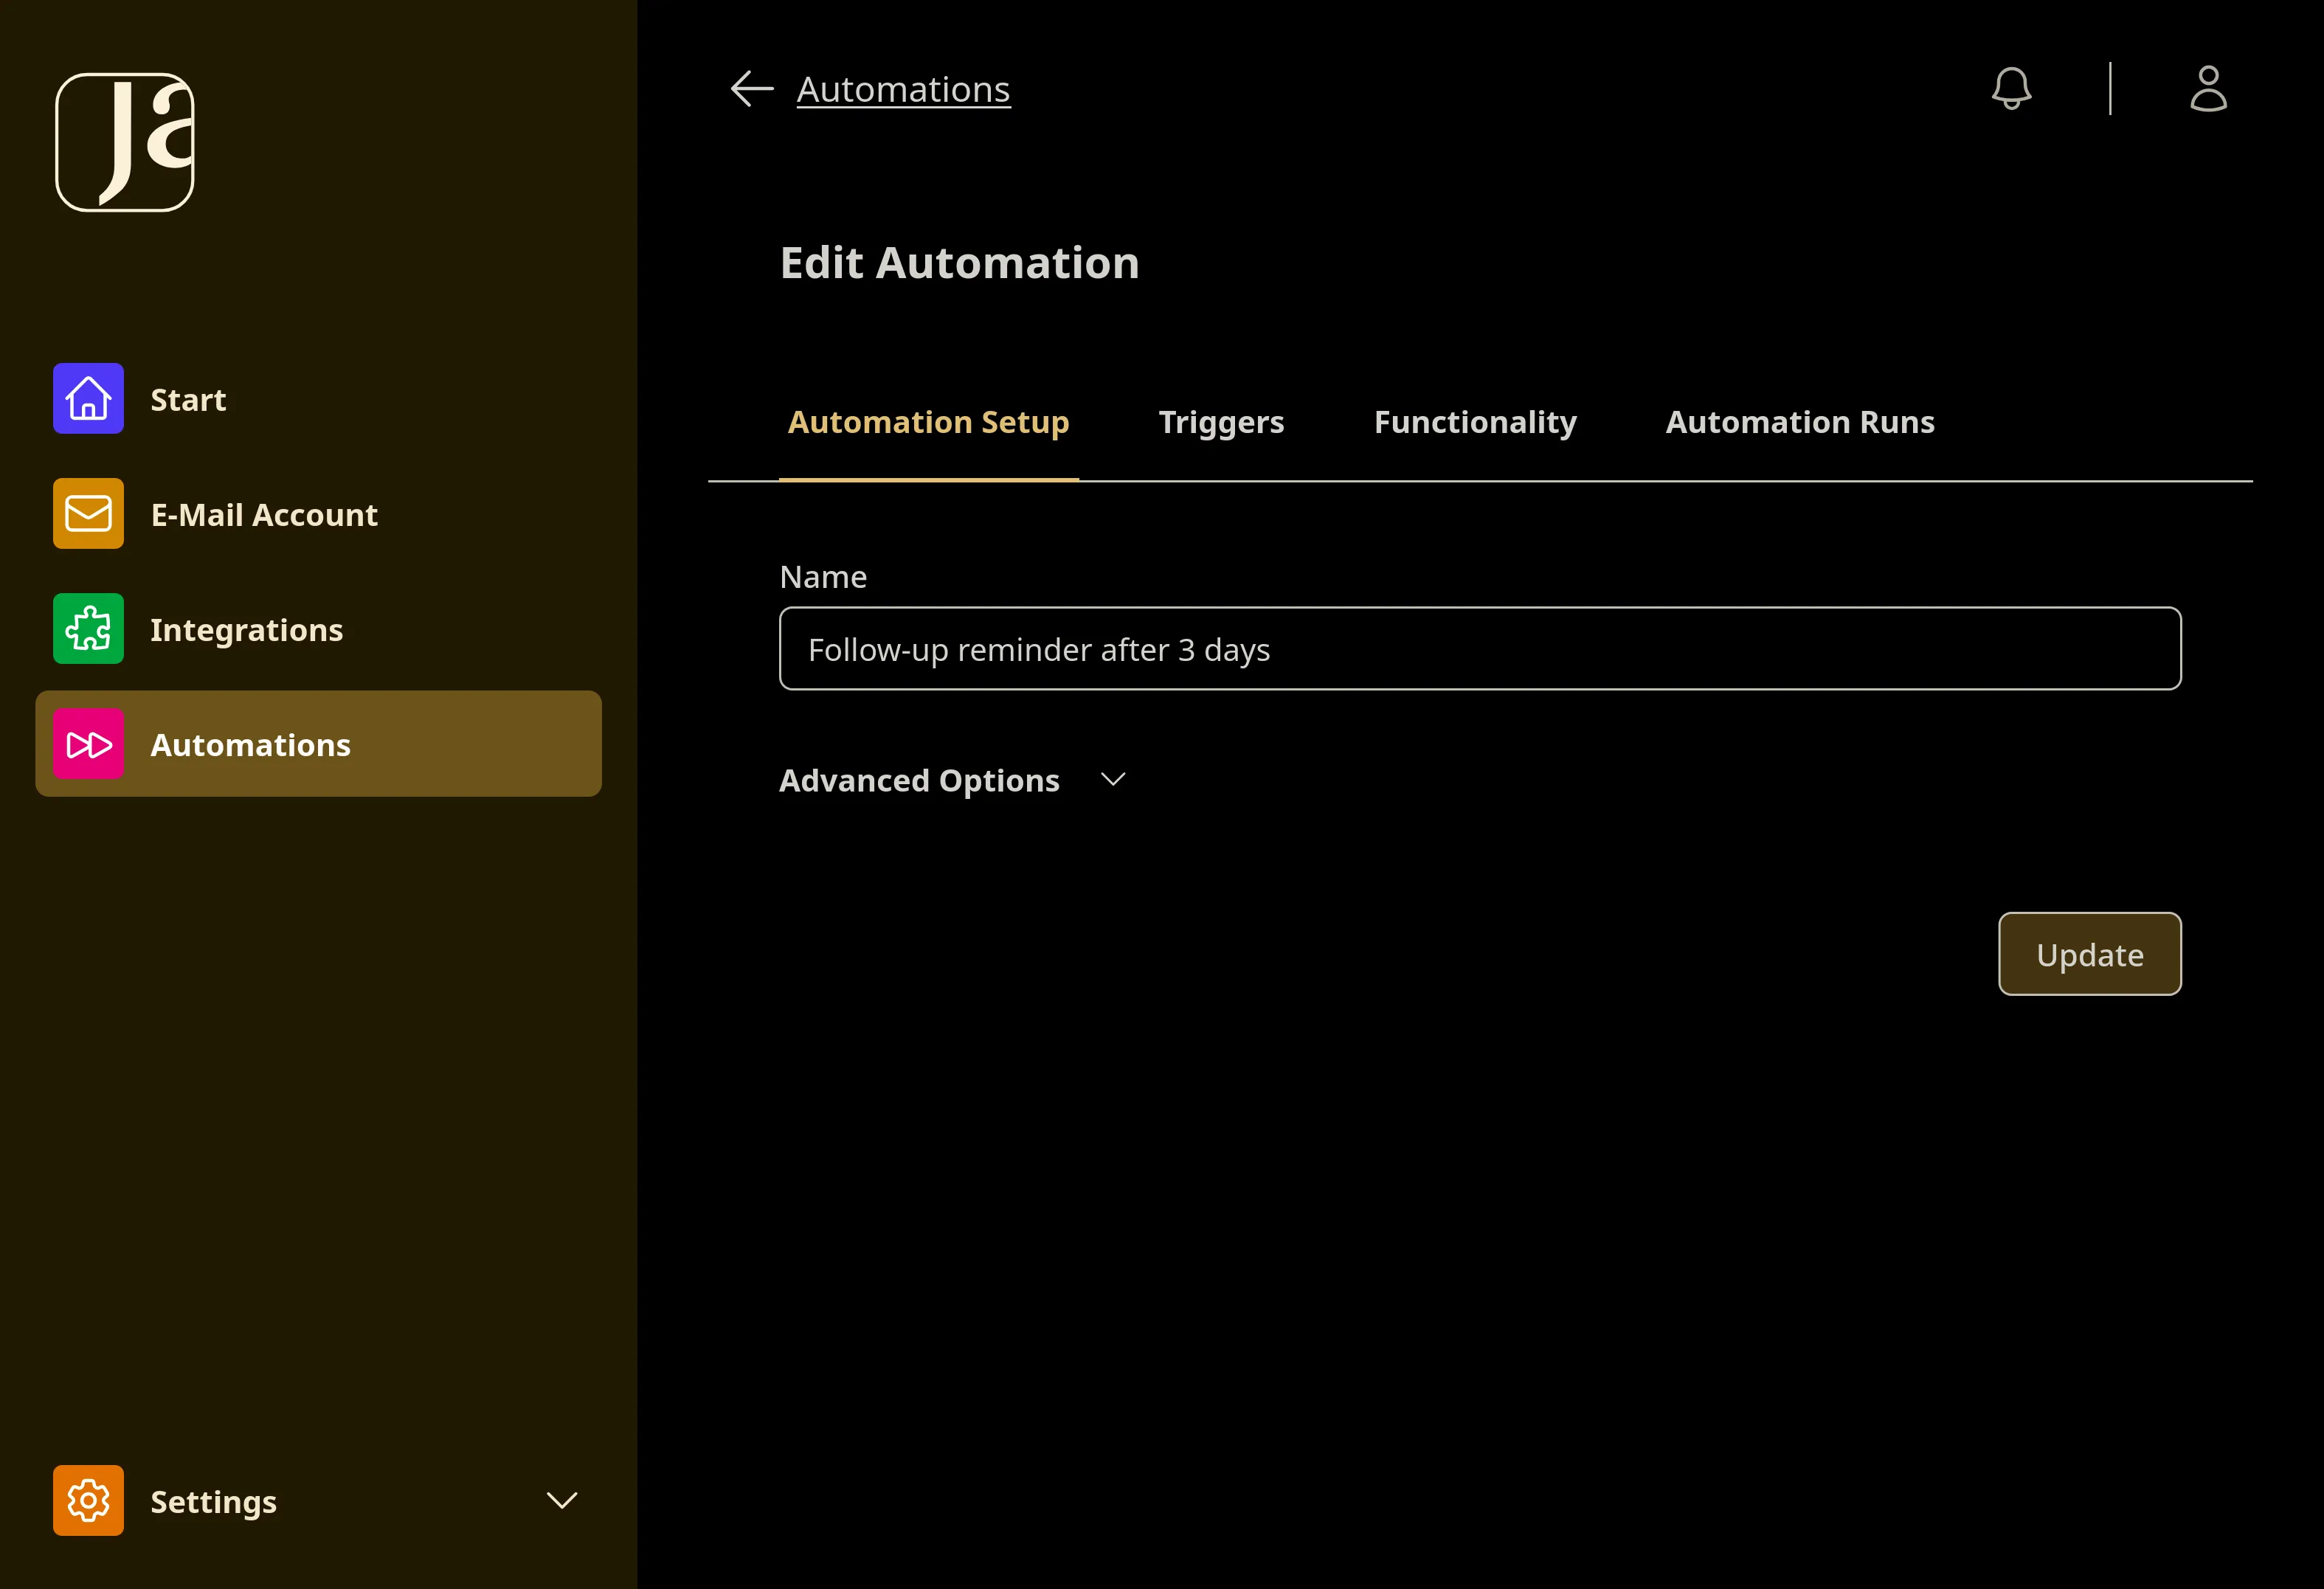Click the orange E-Mail envelope icon
This screenshot has width=2324, height=1589.
[88, 514]
